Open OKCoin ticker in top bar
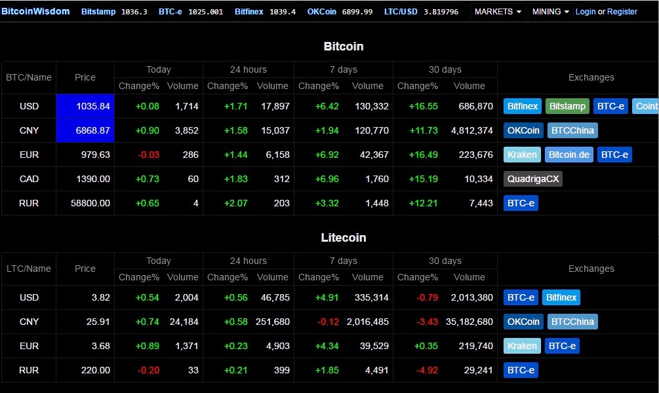This screenshot has width=659, height=393. pyautogui.click(x=340, y=12)
